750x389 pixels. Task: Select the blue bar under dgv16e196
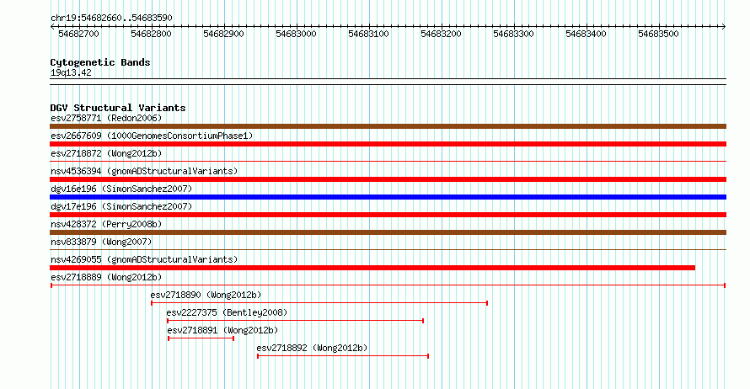(388, 197)
